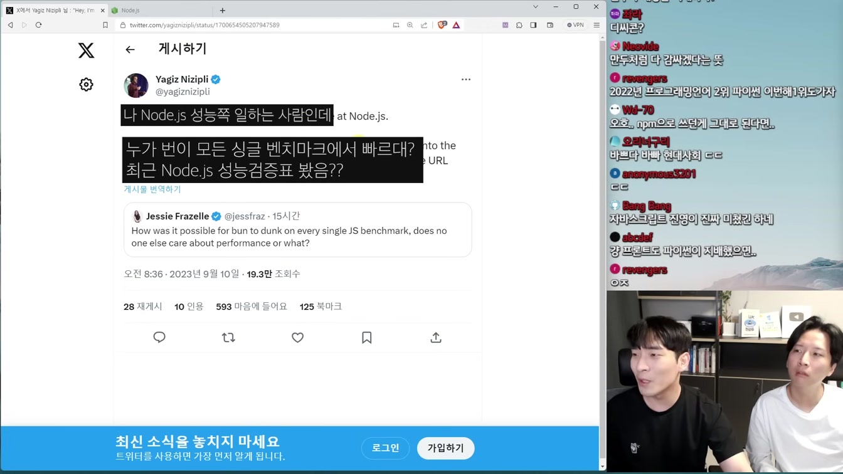Click chat username anonymous3201
This screenshot has width=843, height=474.
659,174
